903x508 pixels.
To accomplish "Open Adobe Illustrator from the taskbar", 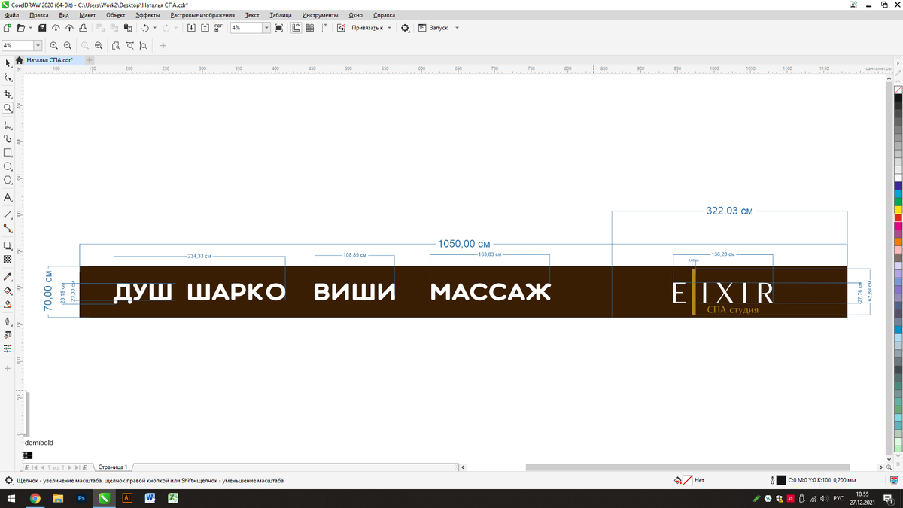I will [x=127, y=498].
